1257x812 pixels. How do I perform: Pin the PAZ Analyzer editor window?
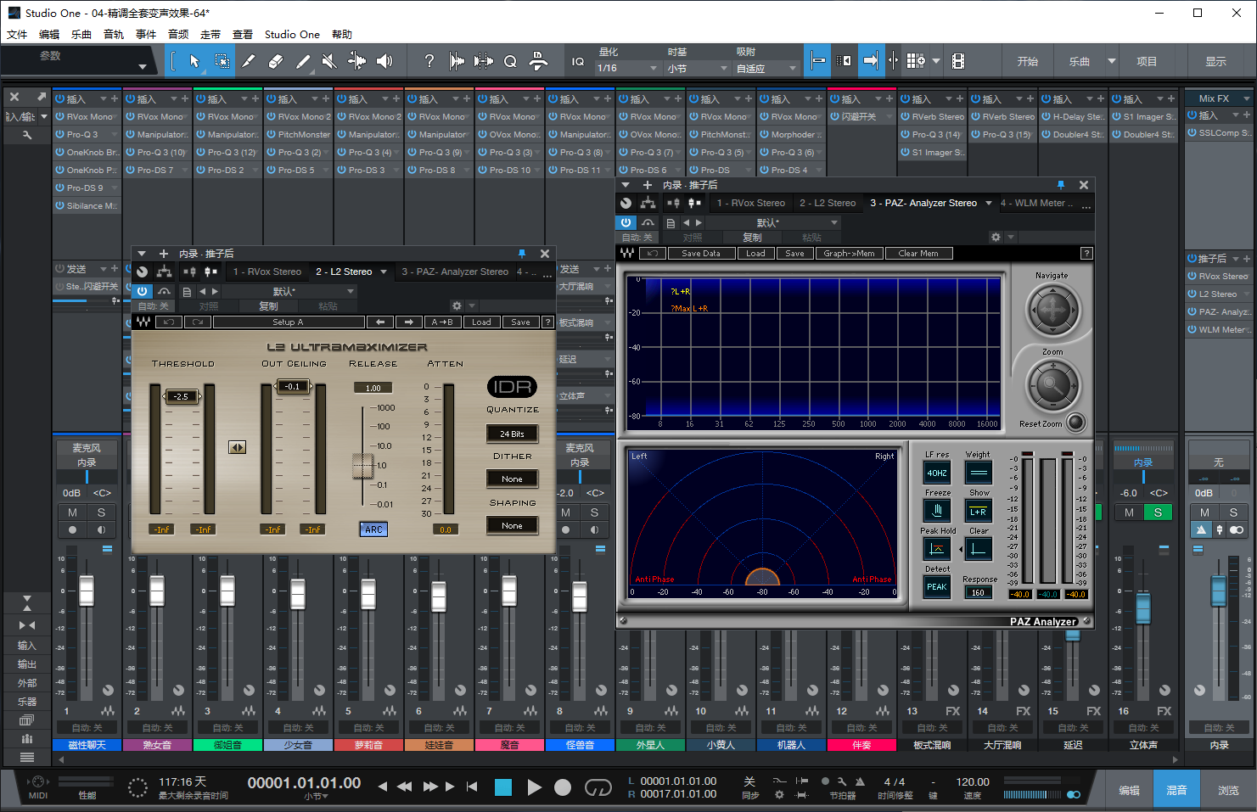click(1061, 185)
